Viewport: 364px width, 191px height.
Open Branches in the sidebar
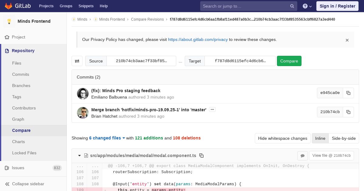pos(21,85)
